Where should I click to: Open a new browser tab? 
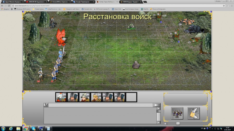[x=145, y=2]
